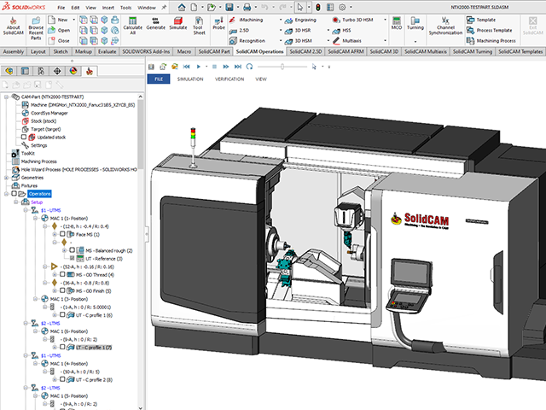Open the Tools menu
The image size is (546, 410).
(x=125, y=8)
